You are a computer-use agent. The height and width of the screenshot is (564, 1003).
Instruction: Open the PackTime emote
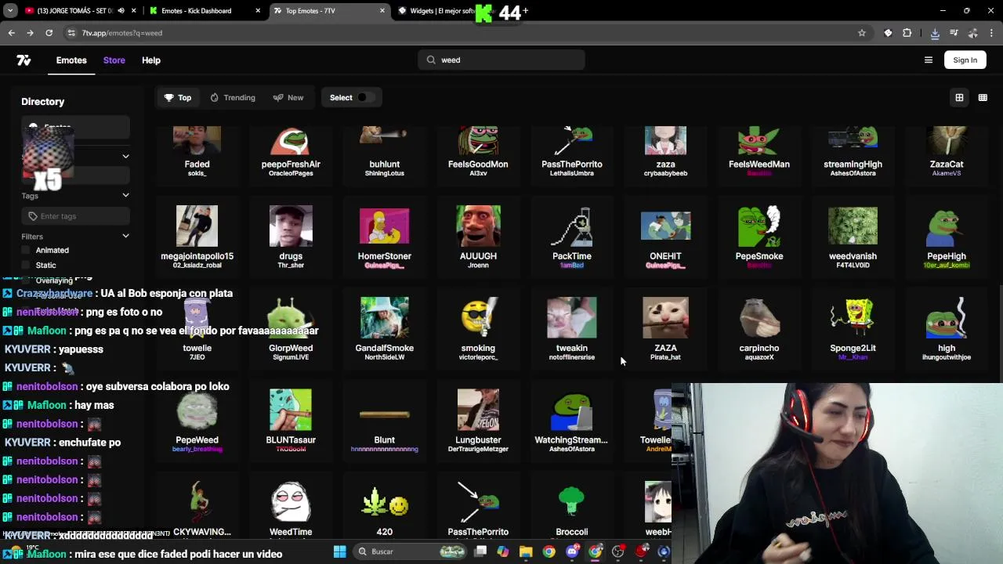pos(571,237)
